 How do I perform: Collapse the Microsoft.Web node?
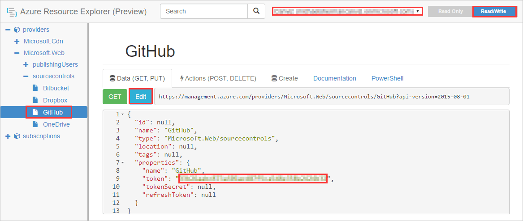(17, 53)
